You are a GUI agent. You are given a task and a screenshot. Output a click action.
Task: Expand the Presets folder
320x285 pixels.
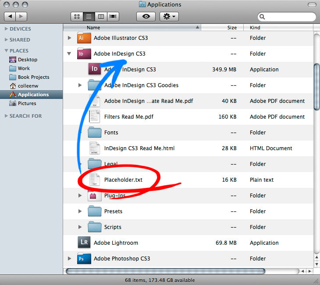(80, 211)
